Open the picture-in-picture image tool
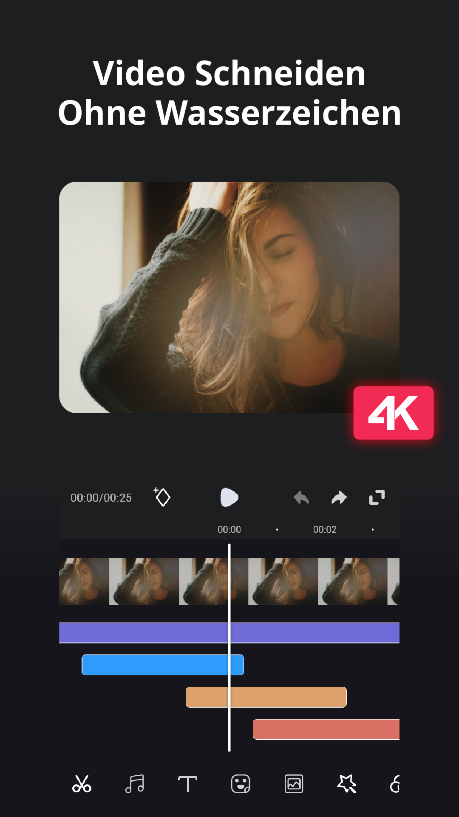The height and width of the screenshot is (817, 459). pos(294,784)
